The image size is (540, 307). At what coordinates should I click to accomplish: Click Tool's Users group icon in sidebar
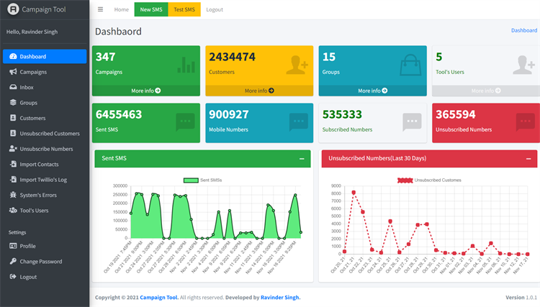pos(13,210)
